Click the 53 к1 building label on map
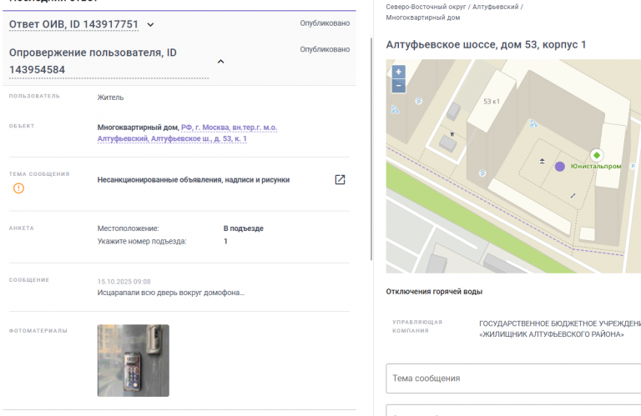The width and height of the screenshot is (641, 416). pos(492,101)
